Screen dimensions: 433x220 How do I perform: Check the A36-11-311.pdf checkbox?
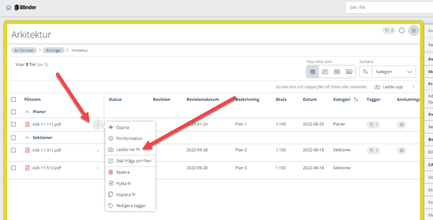(x=14, y=150)
